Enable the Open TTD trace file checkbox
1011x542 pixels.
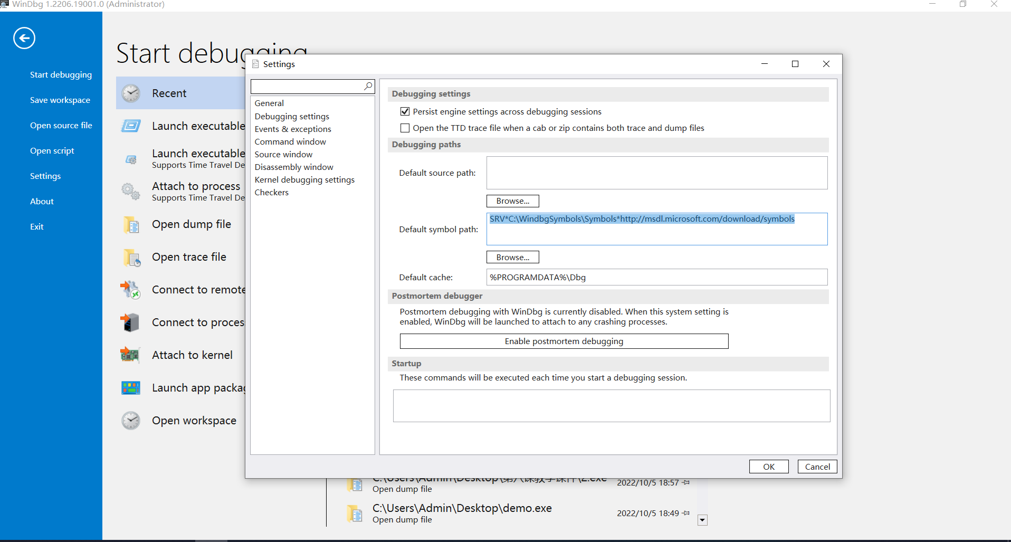[405, 128]
